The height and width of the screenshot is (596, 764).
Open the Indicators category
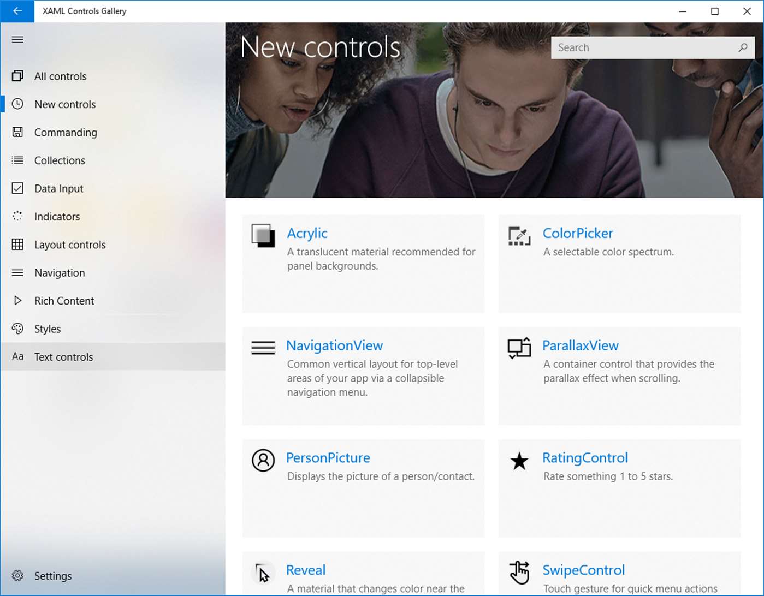pyautogui.click(x=112, y=216)
